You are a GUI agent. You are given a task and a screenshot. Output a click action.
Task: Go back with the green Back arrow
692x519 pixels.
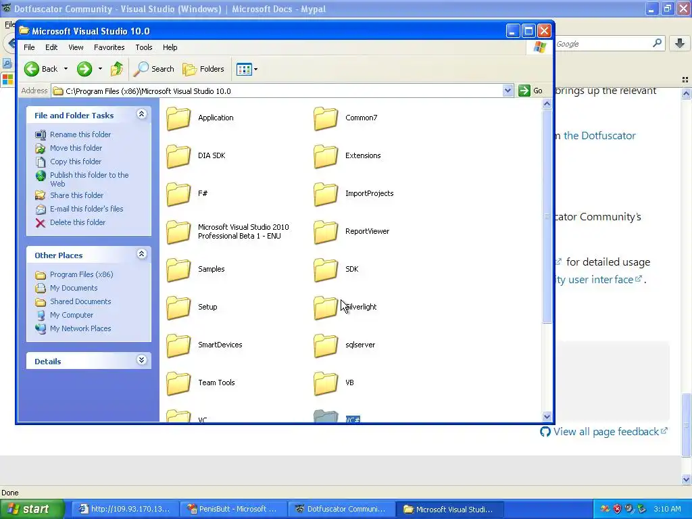coord(32,69)
